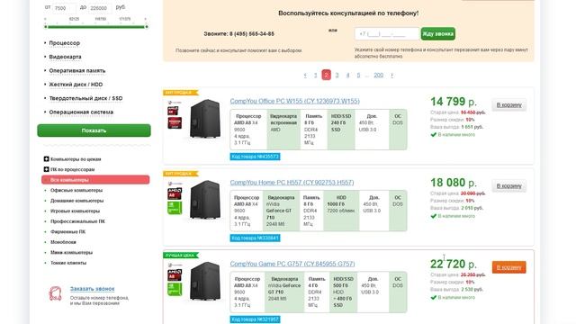Viewport: 576px width, 324px height.
Task: Expand the Твердотельный диск / SSD filter
Action: pyautogui.click(x=85, y=98)
